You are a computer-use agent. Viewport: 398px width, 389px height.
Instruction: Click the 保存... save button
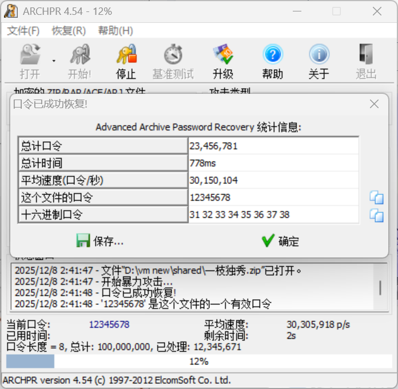coord(100,241)
